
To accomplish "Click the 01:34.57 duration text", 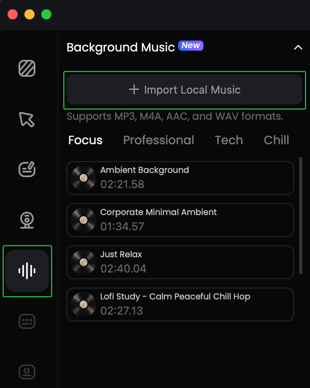I will 123,226.
